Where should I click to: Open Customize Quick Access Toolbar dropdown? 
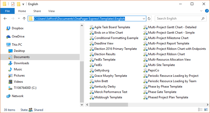(23, 4)
